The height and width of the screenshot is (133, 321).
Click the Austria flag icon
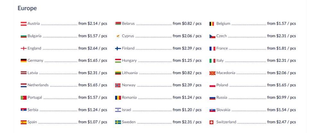23,24
